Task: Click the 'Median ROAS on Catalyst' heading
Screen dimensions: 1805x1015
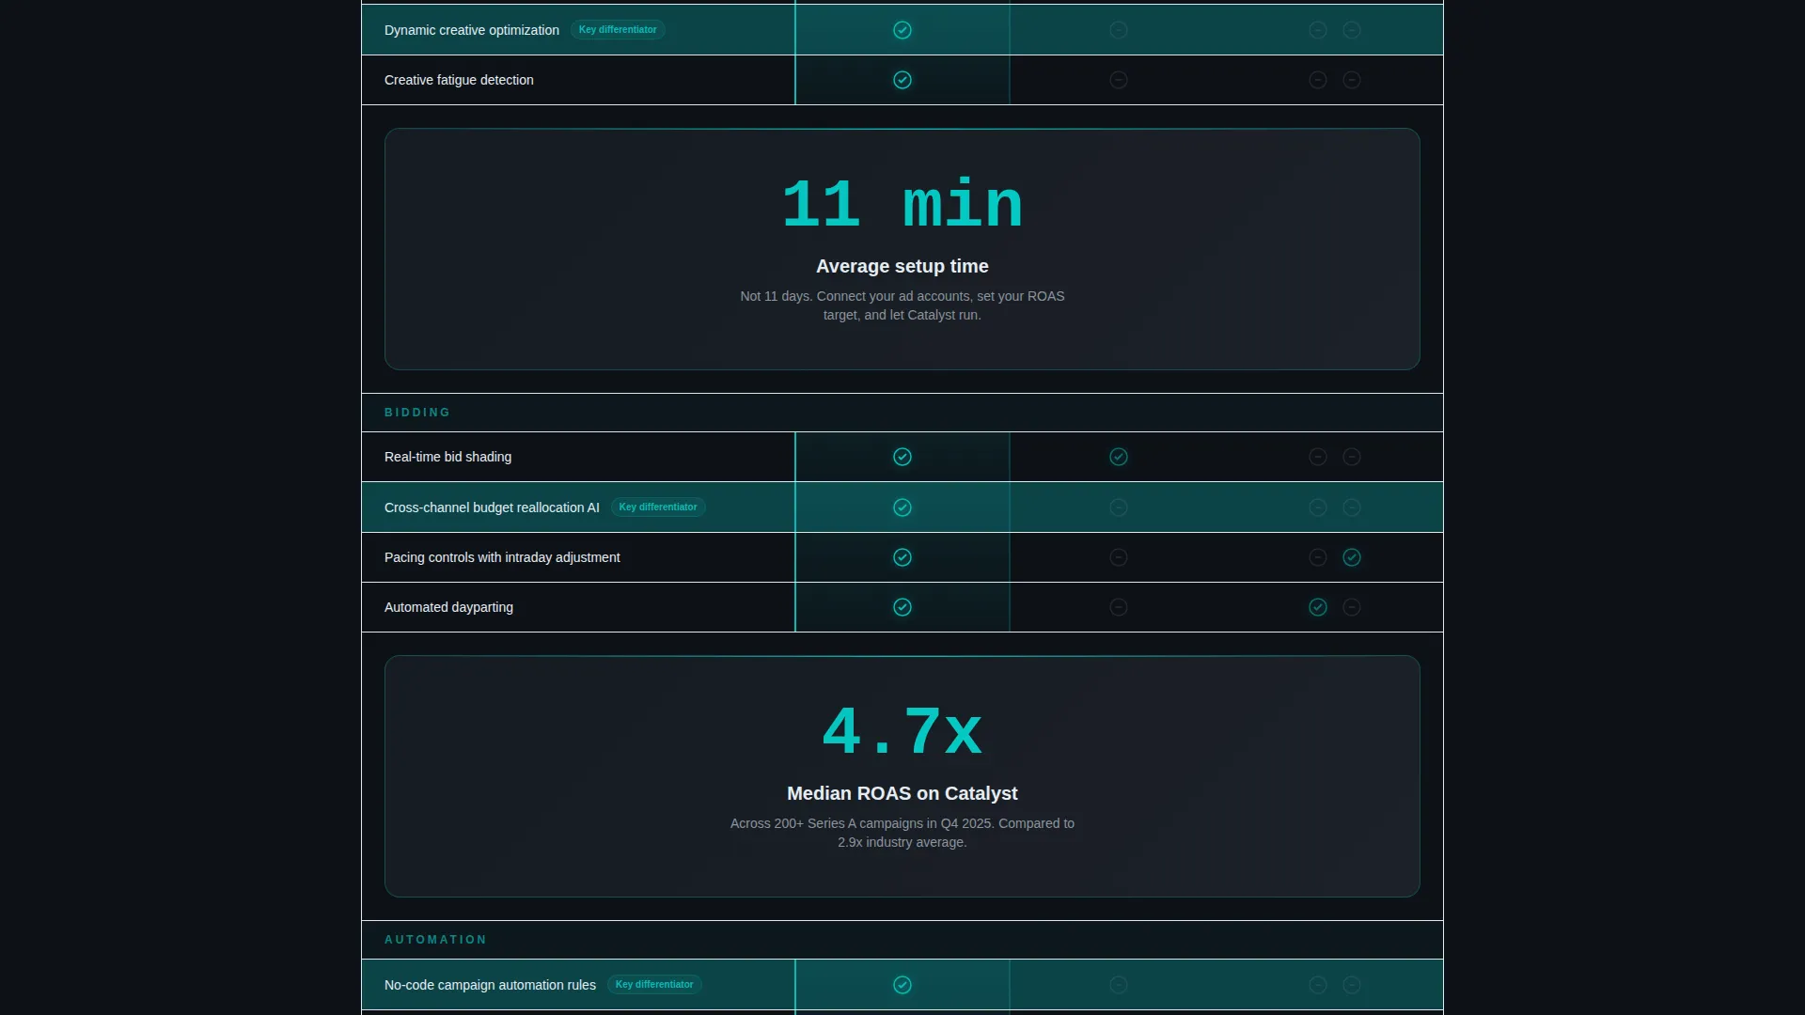Action: click(902, 793)
